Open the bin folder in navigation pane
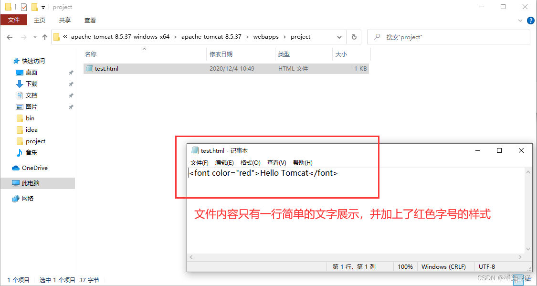The width and height of the screenshot is (537, 286). (30, 118)
